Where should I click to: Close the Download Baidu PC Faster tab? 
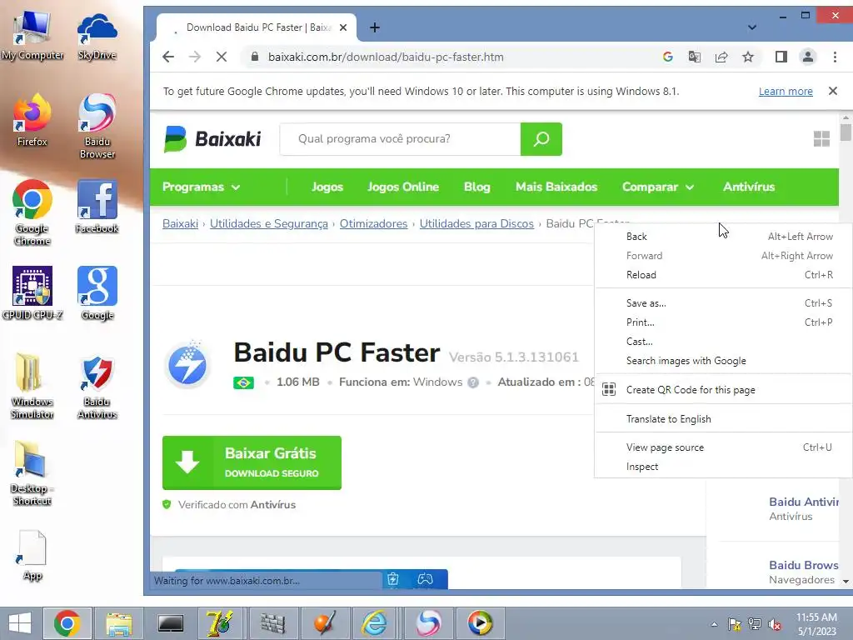pyautogui.click(x=343, y=27)
